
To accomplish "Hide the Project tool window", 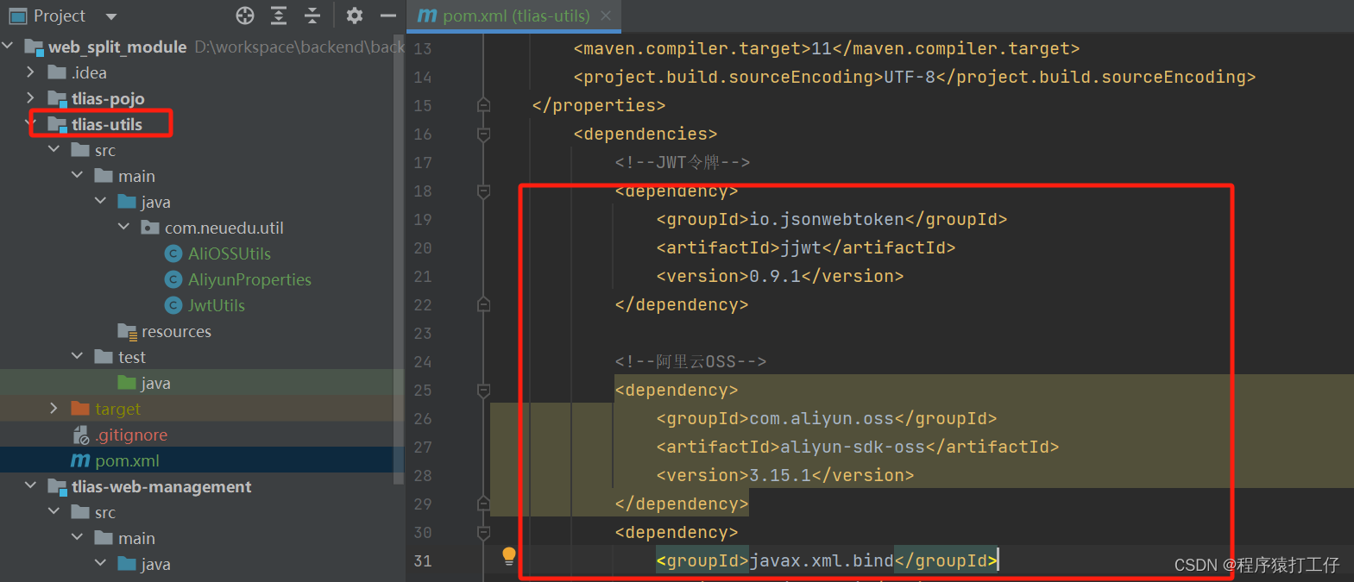I will [388, 16].
